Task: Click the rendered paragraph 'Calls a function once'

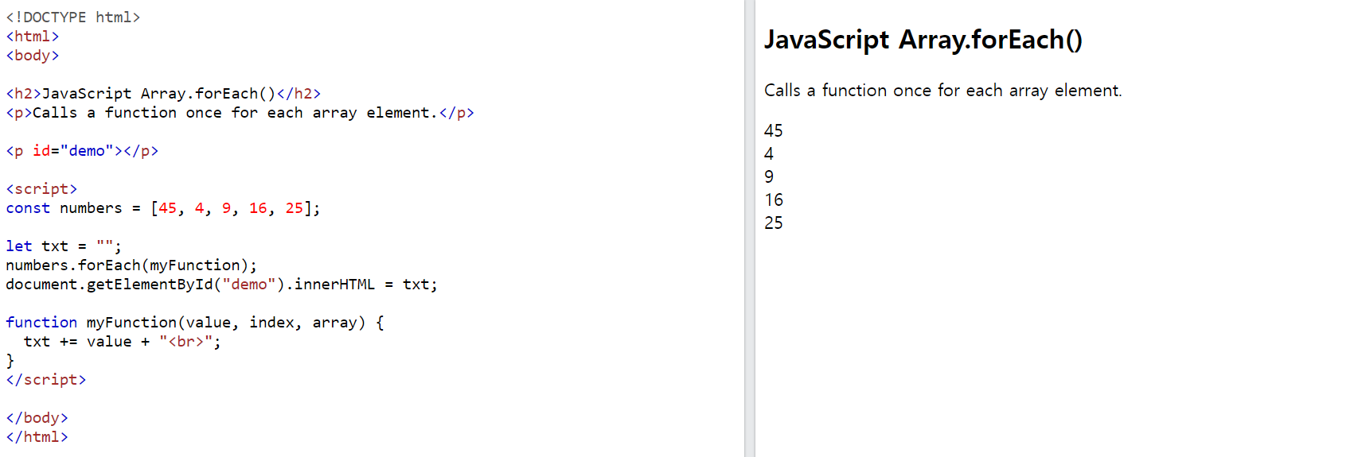Action: pyautogui.click(x=943, y=90)
